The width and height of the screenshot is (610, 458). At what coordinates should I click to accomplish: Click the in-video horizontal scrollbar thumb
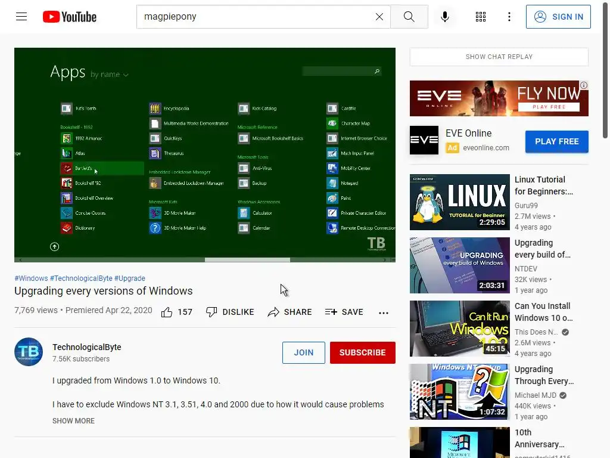pyautogui.click(x=247, y=260)
